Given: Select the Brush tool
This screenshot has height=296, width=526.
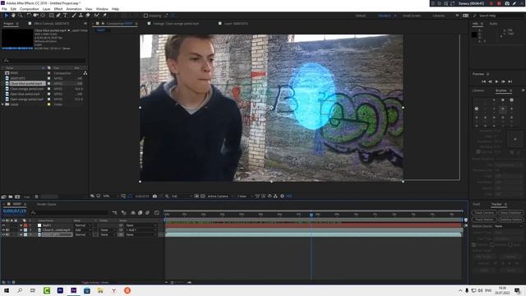Looking at the screenshot, I should click(x=74, y=16).
